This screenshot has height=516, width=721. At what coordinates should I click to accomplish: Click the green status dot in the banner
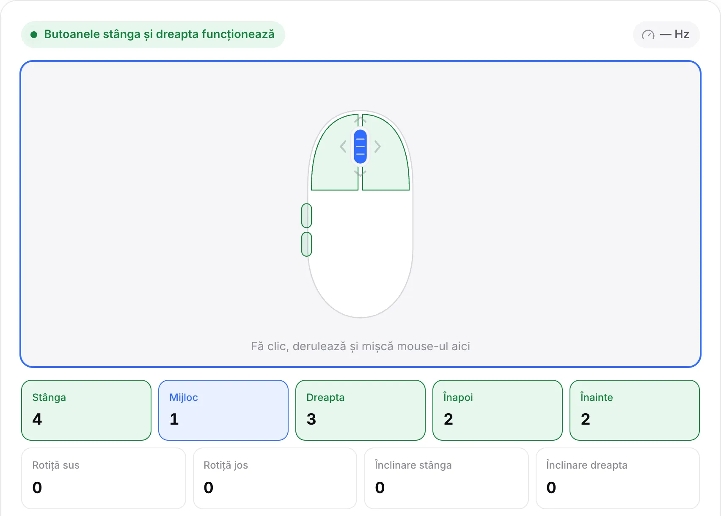(x=34, y=35)
